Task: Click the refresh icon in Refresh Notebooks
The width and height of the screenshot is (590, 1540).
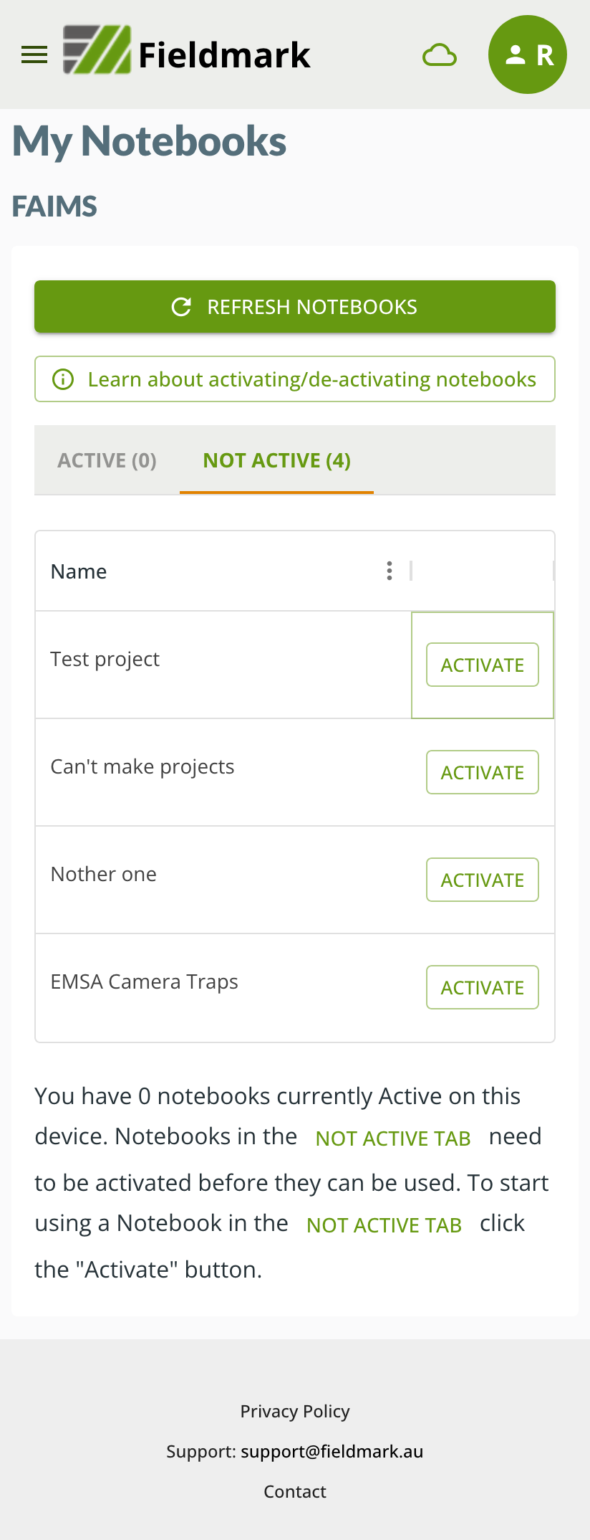Action: click(x=182, y=307)
